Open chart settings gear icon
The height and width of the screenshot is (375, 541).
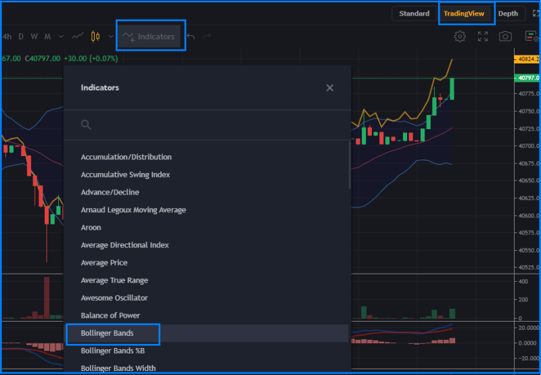click(460, 36)
